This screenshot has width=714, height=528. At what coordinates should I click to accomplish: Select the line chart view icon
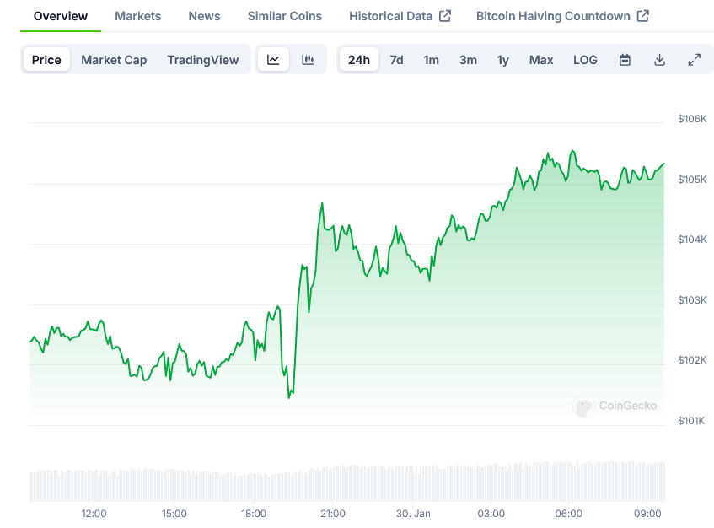coord(273,60)
